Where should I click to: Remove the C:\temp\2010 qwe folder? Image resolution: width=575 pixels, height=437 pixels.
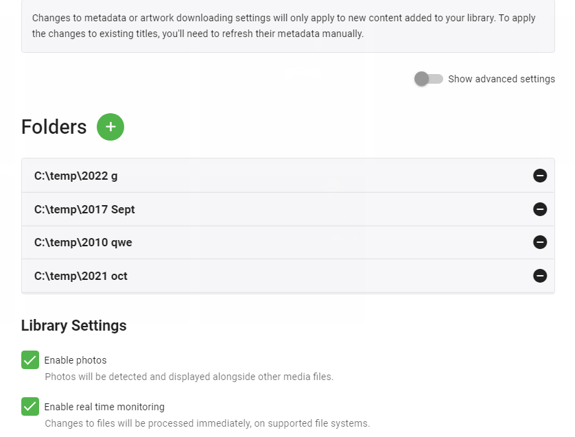[540, 242]
